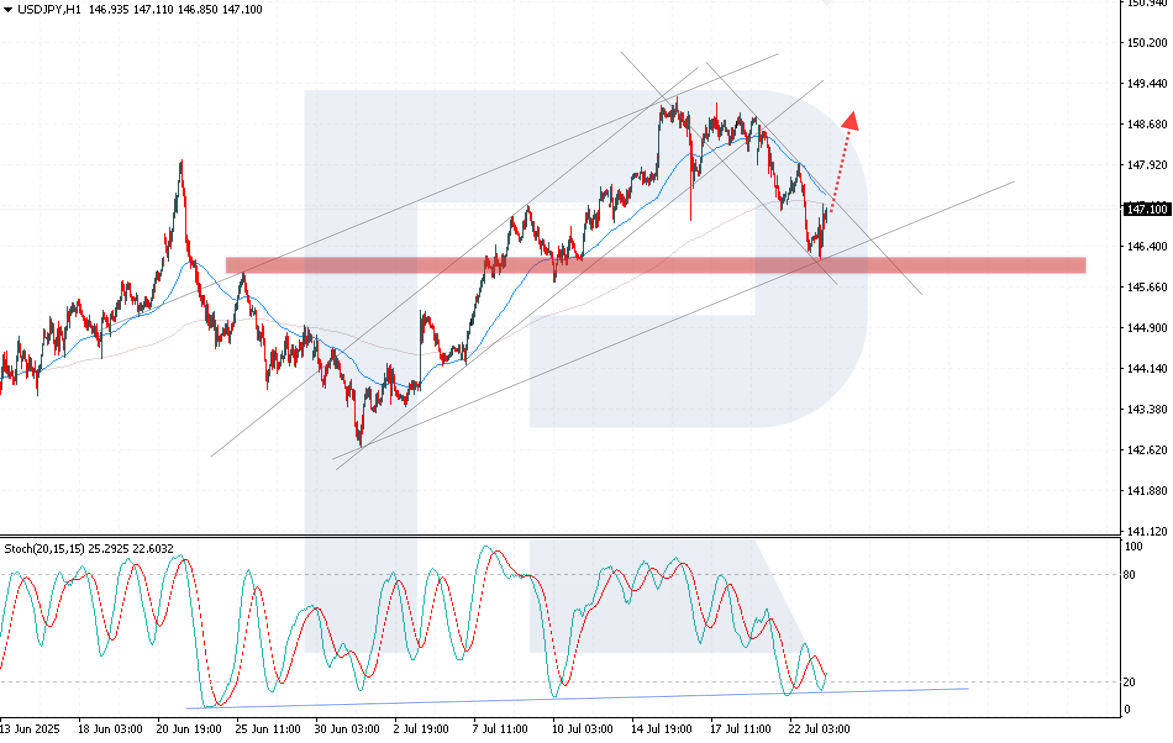The image size is (1173, 743).
Task: Click the 25 Jun 11:00 time label
Action: [x=268, y=729]
